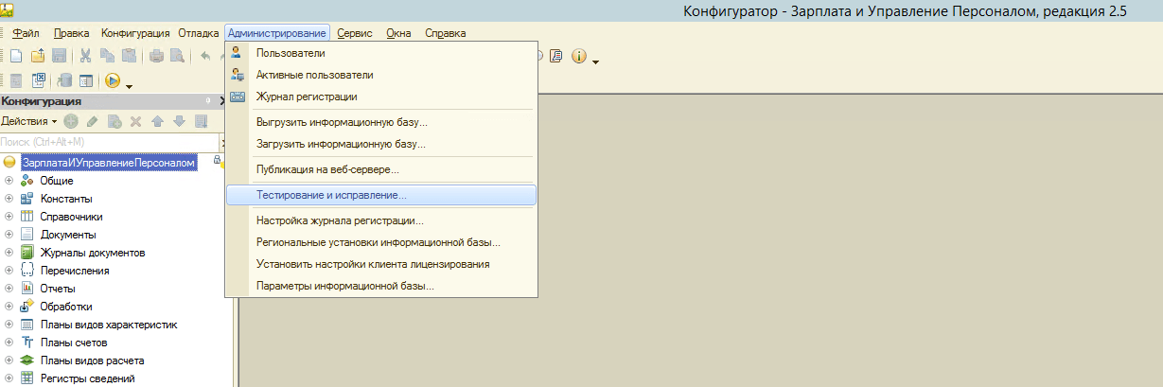Expand the Обработки tree node
Screen dimensions: 1163x387
pyautogui.click(x=9, y=307)
